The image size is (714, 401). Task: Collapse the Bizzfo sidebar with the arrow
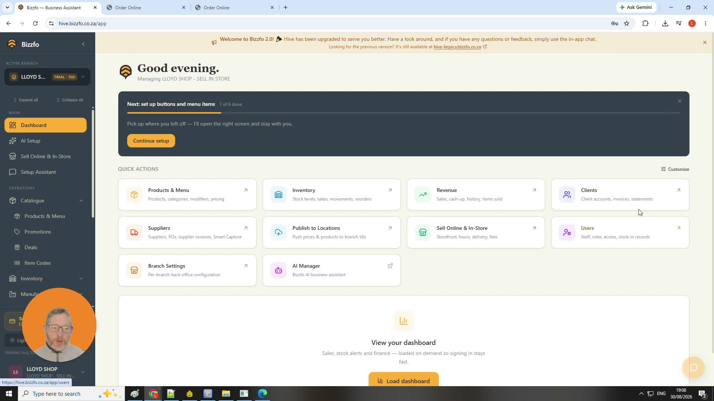(83, 44)
